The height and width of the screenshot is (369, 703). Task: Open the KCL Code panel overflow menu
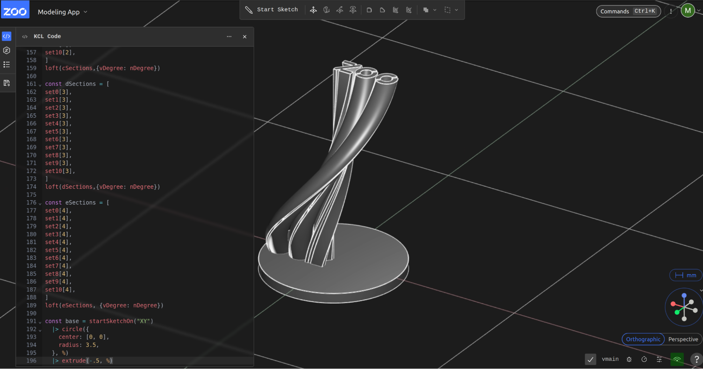pos(229,36)
